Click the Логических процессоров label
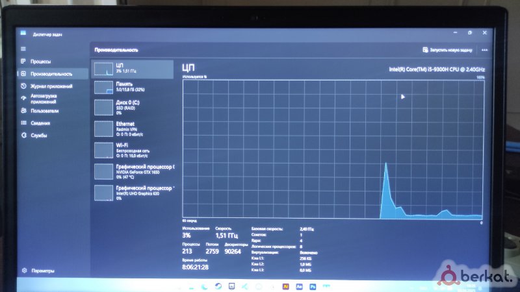Screen dimensions: 520x292 274,247
